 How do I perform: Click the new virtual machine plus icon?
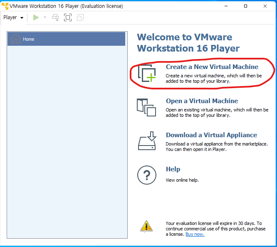tap(147, 73)
